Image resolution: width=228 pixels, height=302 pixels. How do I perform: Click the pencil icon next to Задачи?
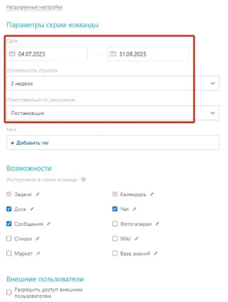click(37, 195)
